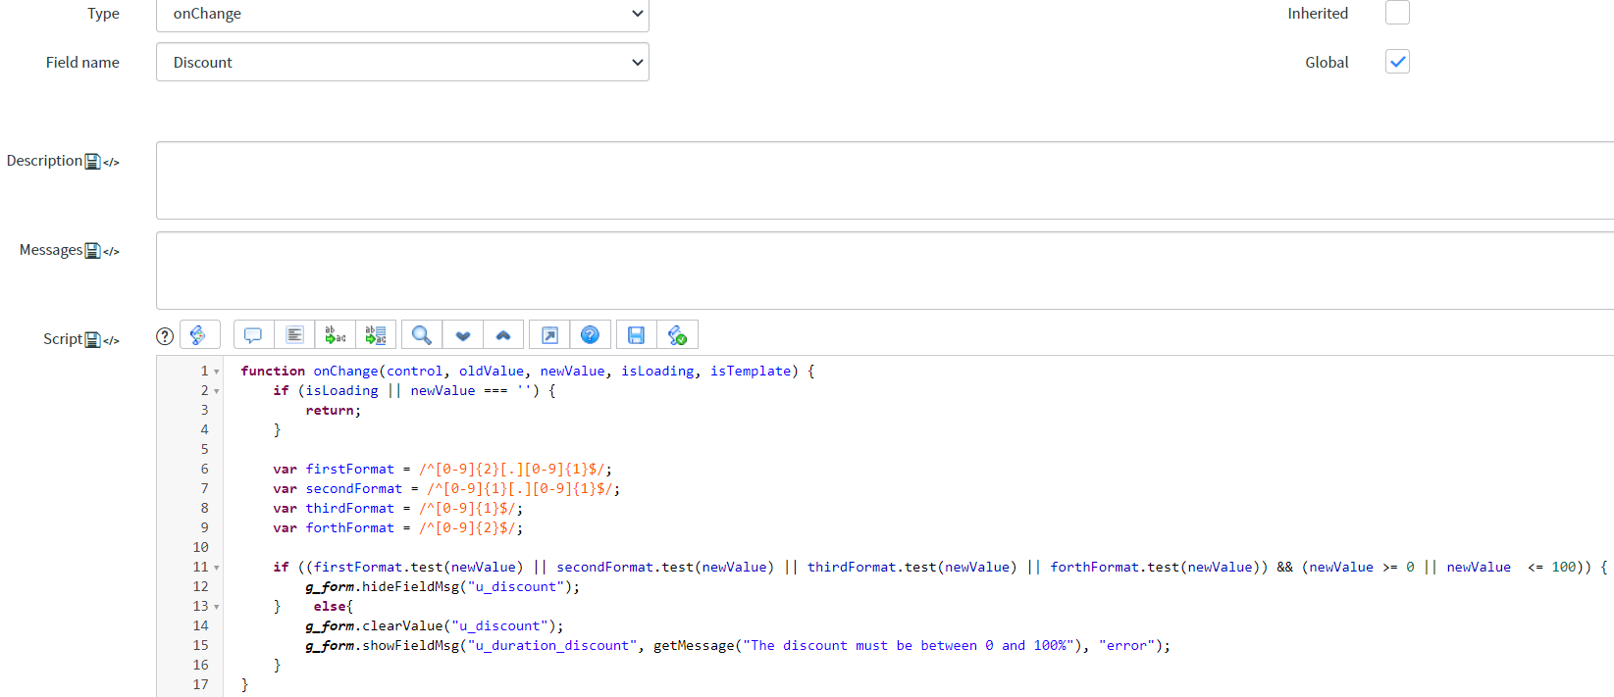
Task: Uncheck the Global checkbox
Action: [x=1397, y=62]
